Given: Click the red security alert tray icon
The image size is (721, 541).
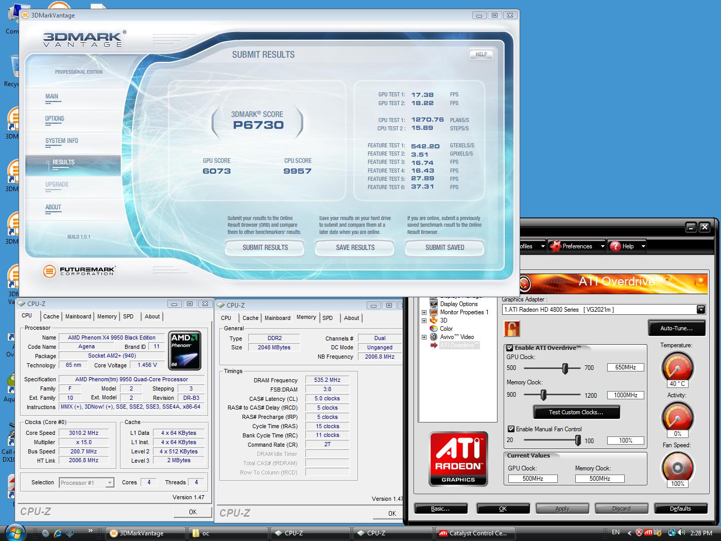Looking at the screenshot, I should click(639, 533).
